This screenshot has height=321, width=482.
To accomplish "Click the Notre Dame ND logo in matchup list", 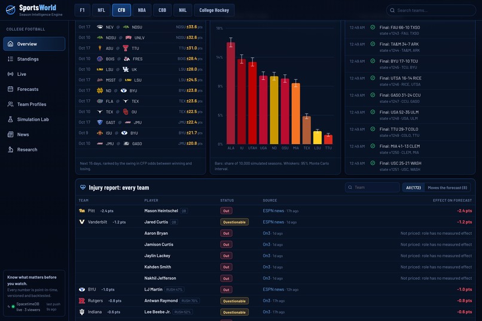I will (100, 91).
